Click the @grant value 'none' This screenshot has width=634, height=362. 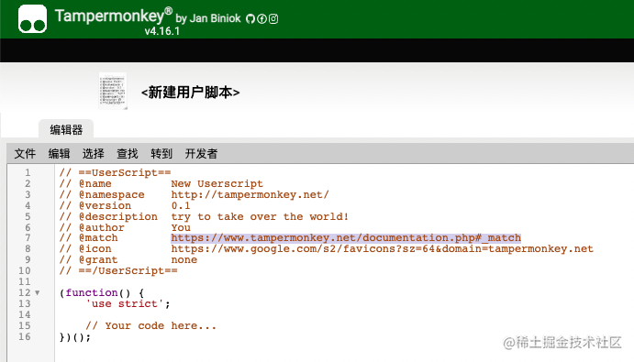(184, 259)
